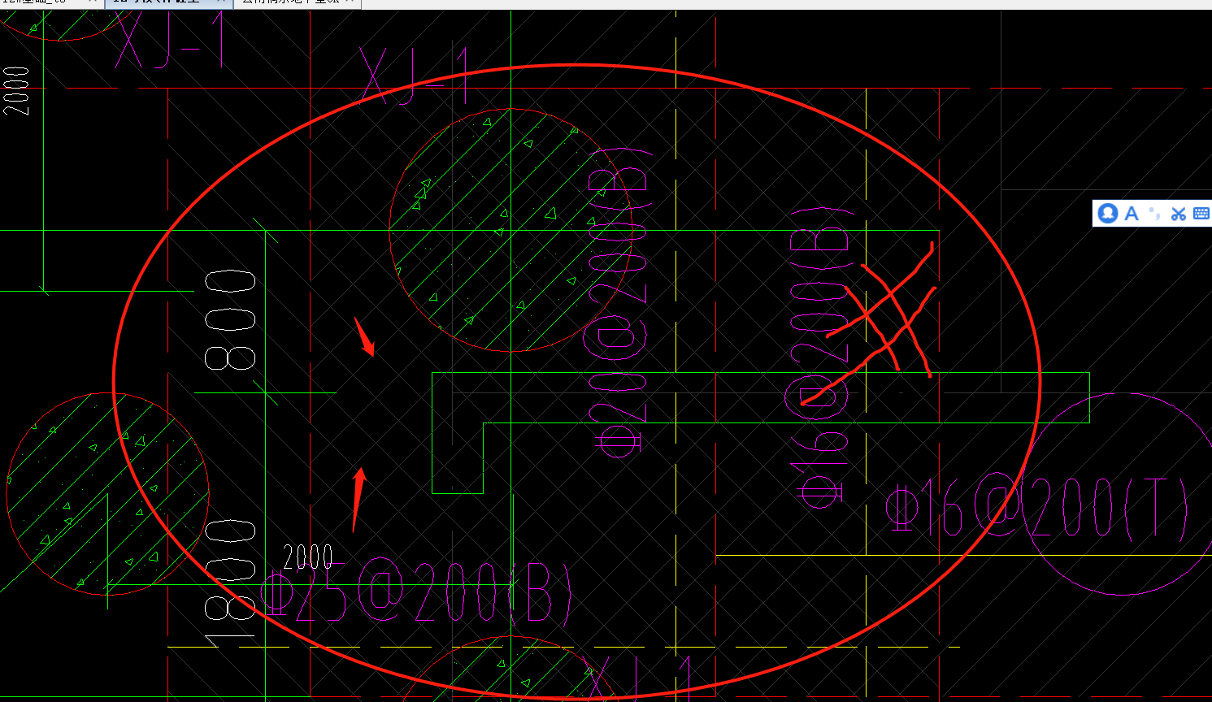Select the vertical Φ16@200(B) rebar label

point(819,359)
